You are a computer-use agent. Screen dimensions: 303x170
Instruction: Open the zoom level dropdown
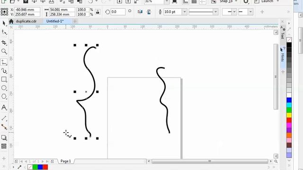pos(167,1)
